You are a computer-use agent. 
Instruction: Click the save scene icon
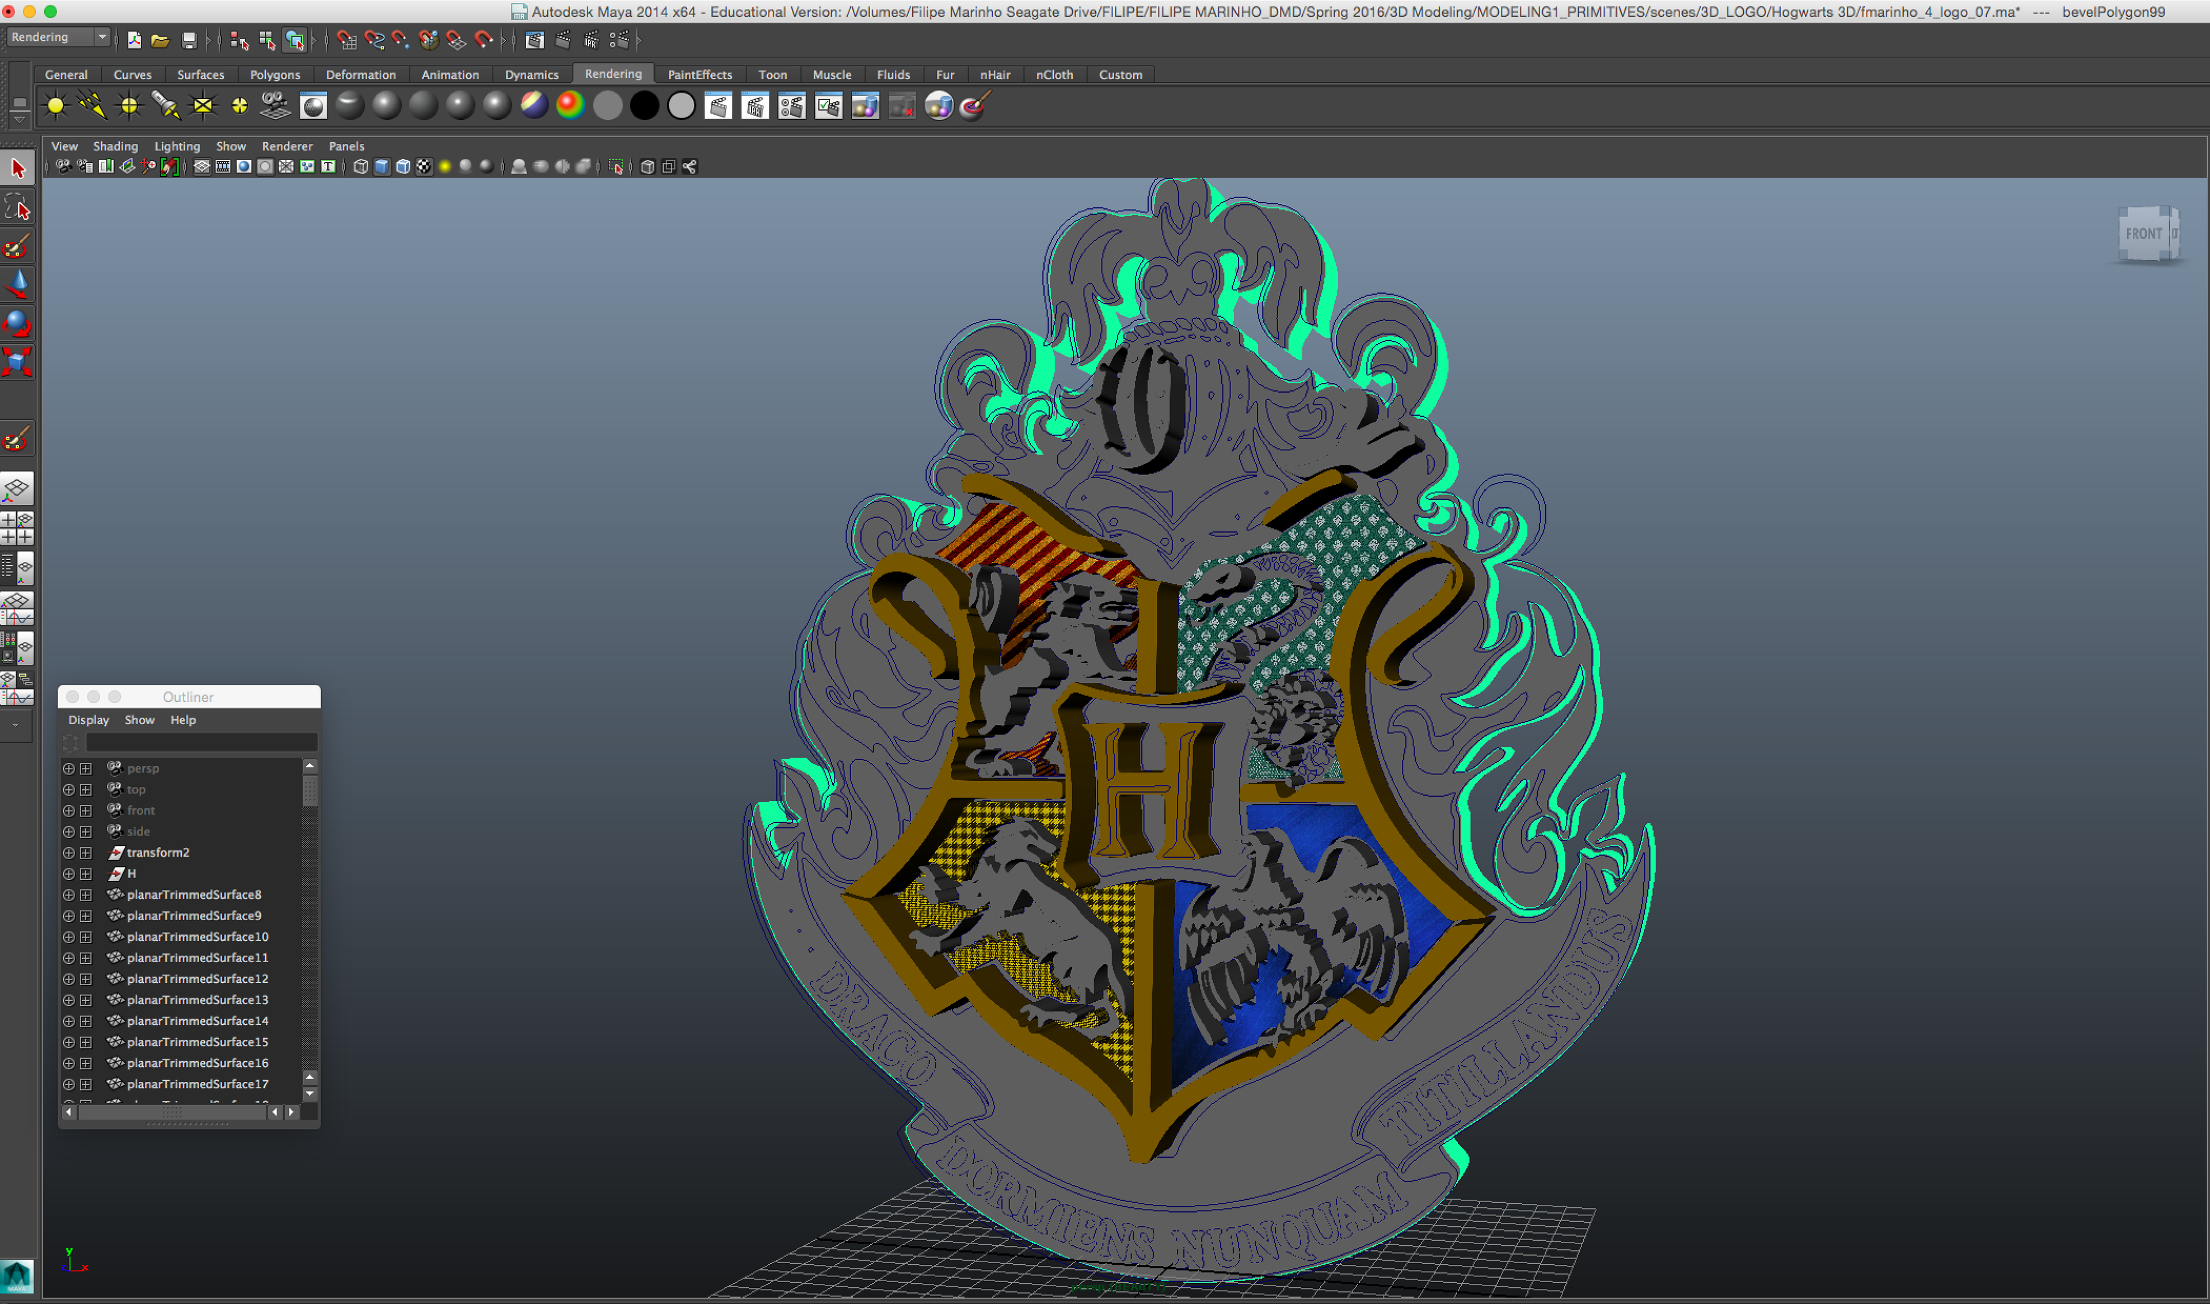pos(189,40)
